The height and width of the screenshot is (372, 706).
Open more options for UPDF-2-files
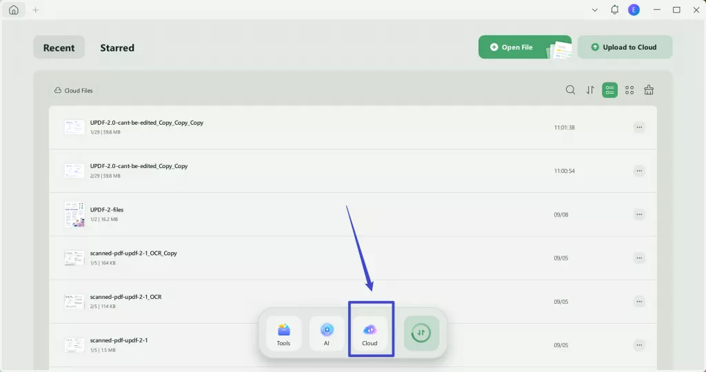639,214
